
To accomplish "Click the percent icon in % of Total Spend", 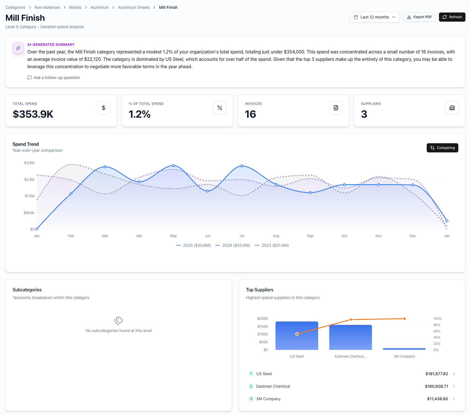I will click(219, 108).
